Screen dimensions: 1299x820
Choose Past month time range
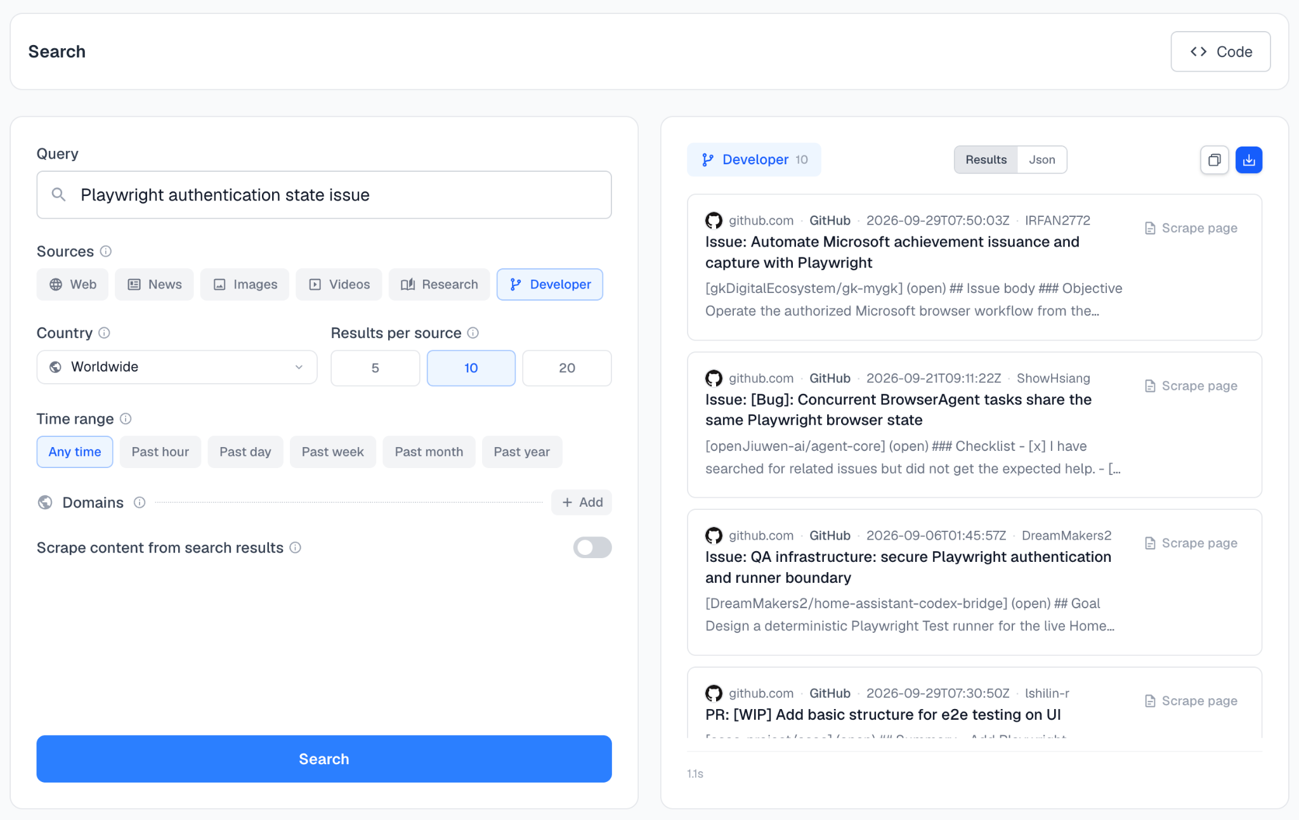[x=429, y=452]
